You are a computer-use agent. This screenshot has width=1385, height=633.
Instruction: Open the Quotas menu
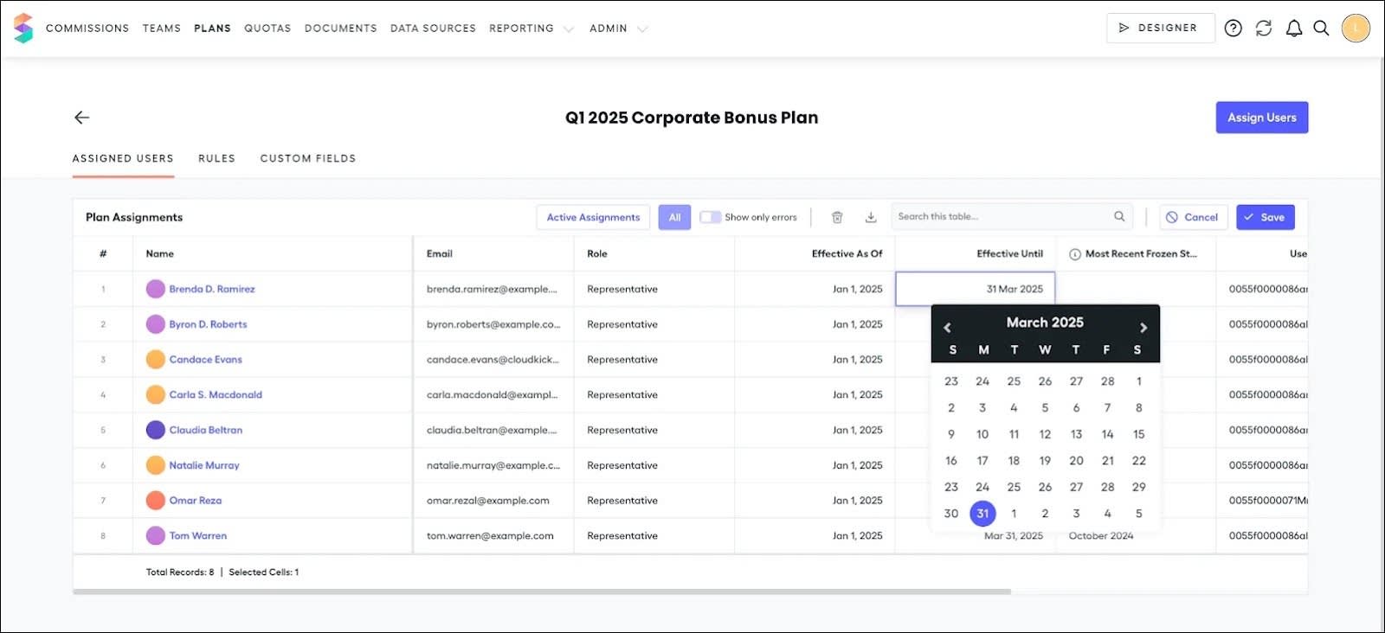(267, 29)
